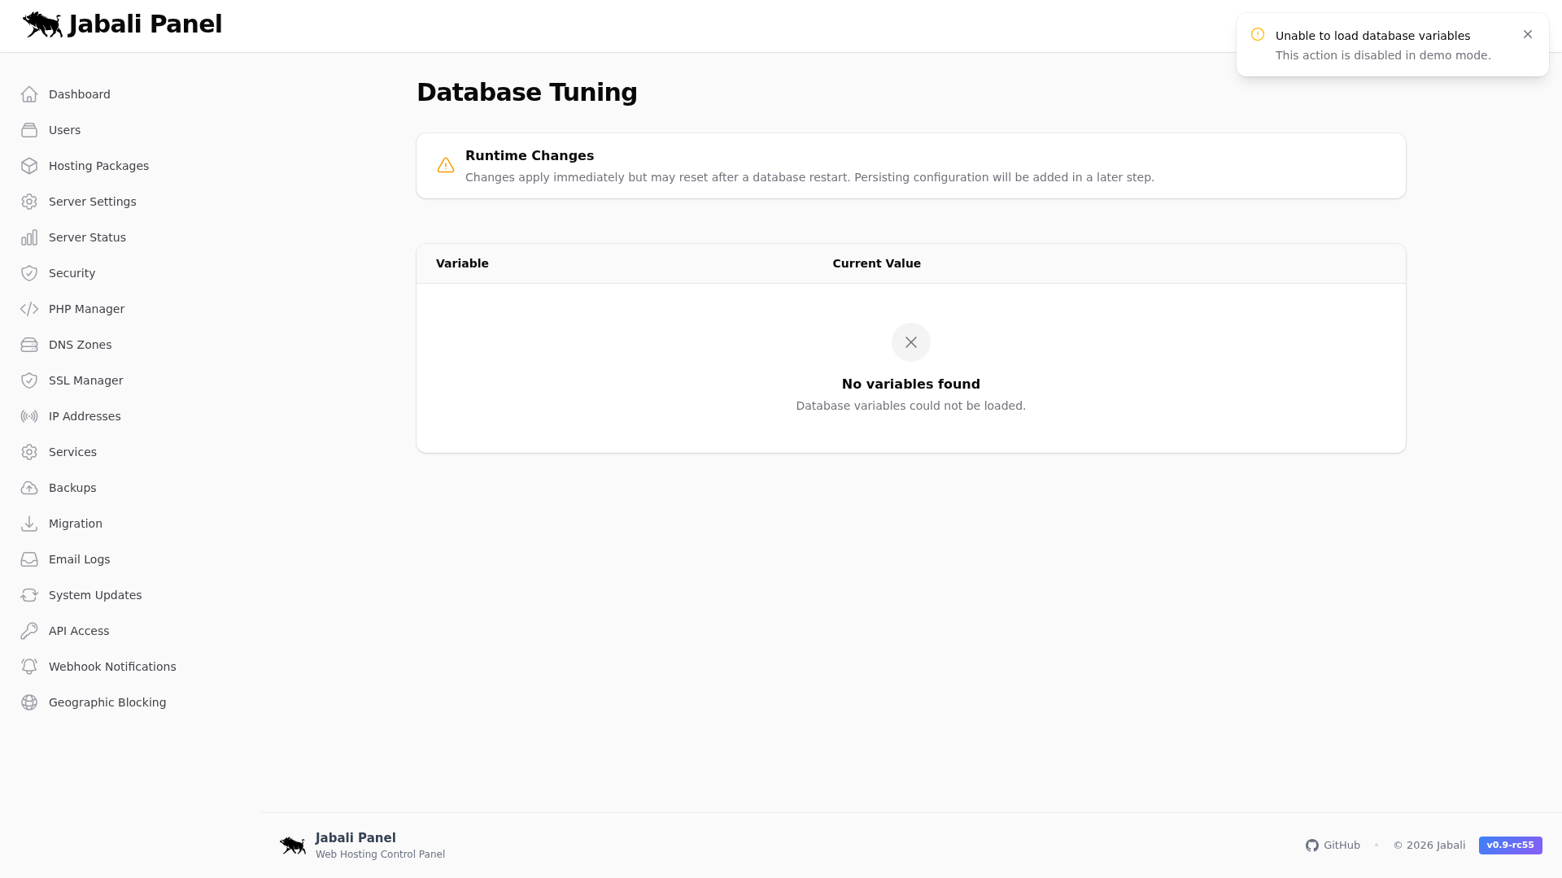Select the Security shield icon
The width and height of the screenshot is (1562, 878).
coord(29,273)
